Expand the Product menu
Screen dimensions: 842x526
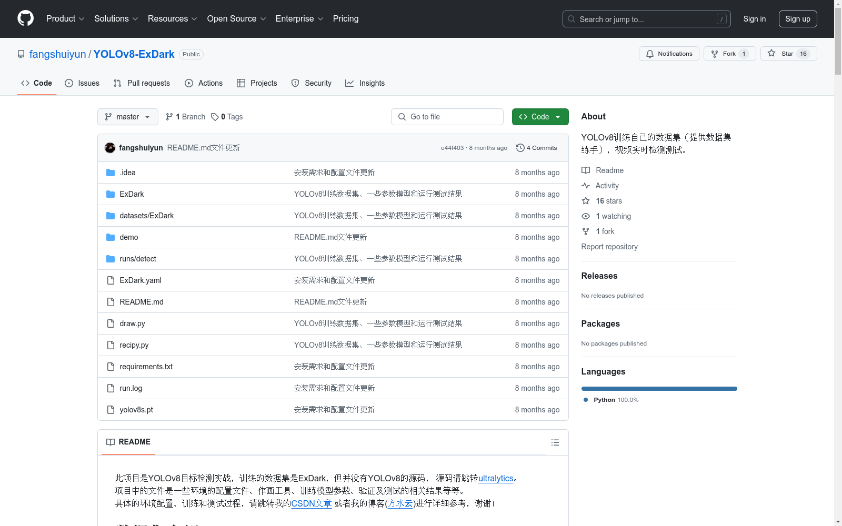pos(65,18)
